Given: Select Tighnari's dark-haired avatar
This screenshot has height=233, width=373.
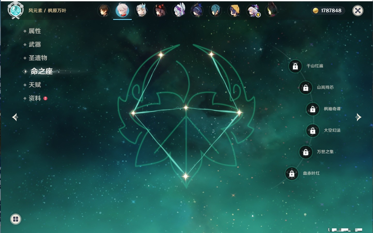Looking at the screenshot, I should click(x=271, y=11).
